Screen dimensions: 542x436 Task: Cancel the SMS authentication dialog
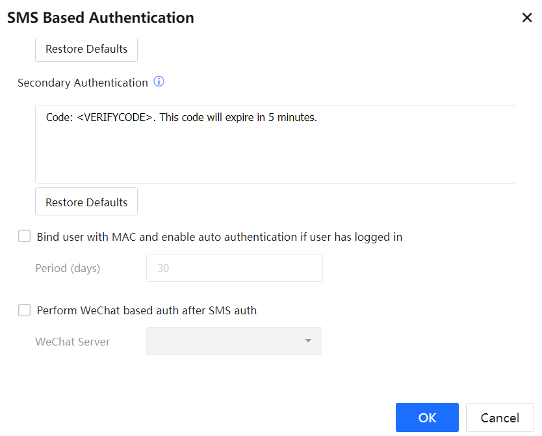500,418
